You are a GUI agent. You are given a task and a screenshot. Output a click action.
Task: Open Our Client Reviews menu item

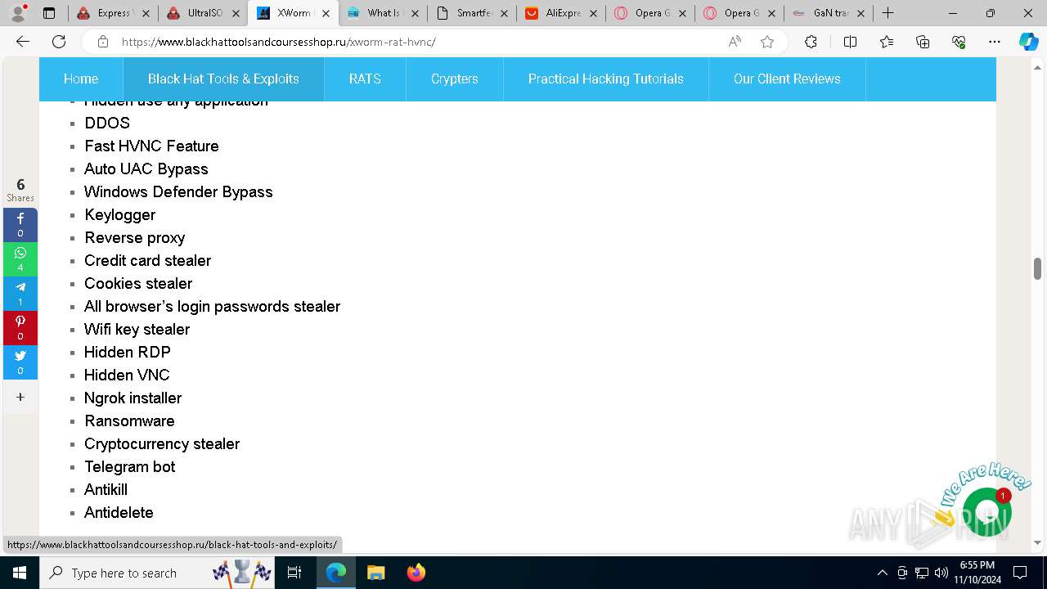(x=787, y=79)
